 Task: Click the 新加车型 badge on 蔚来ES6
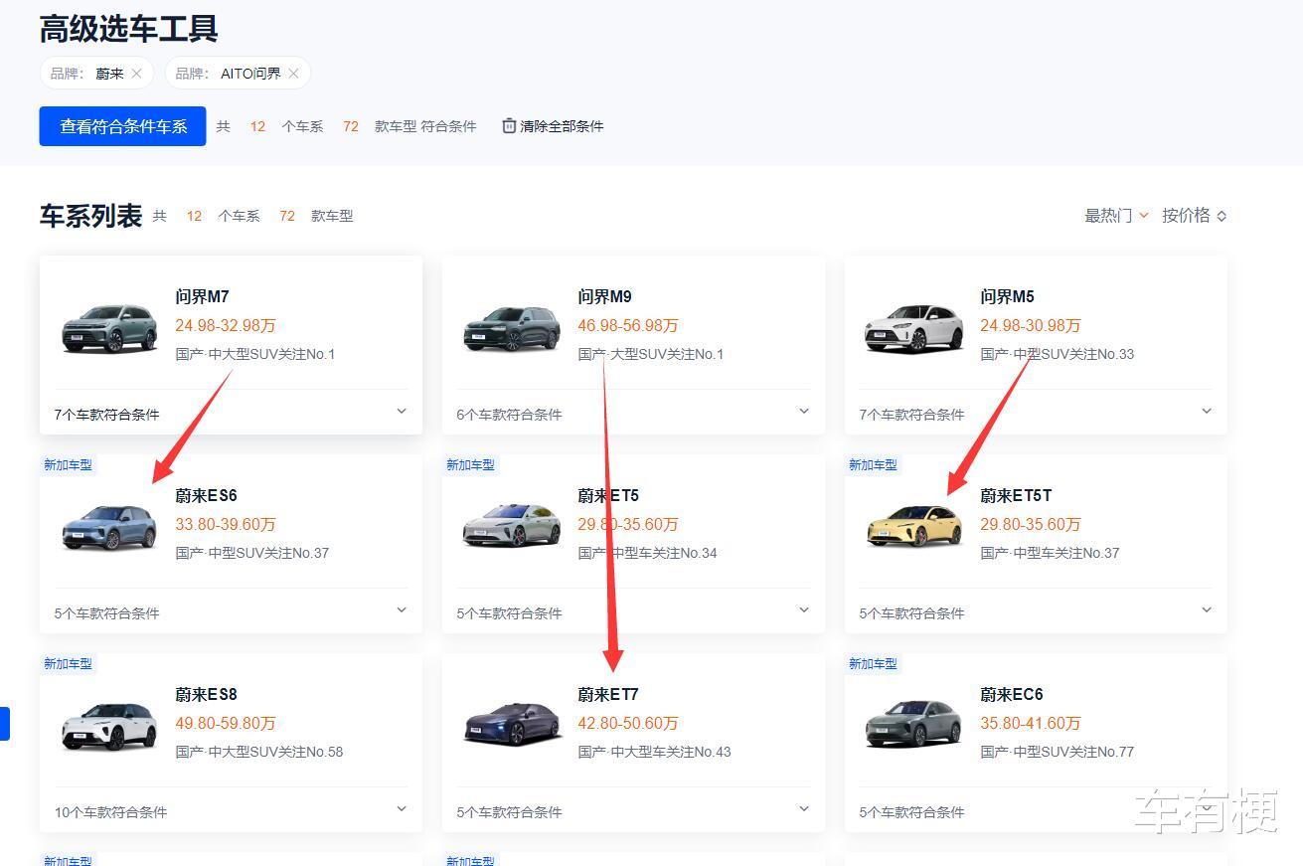[x=68, y=464]
